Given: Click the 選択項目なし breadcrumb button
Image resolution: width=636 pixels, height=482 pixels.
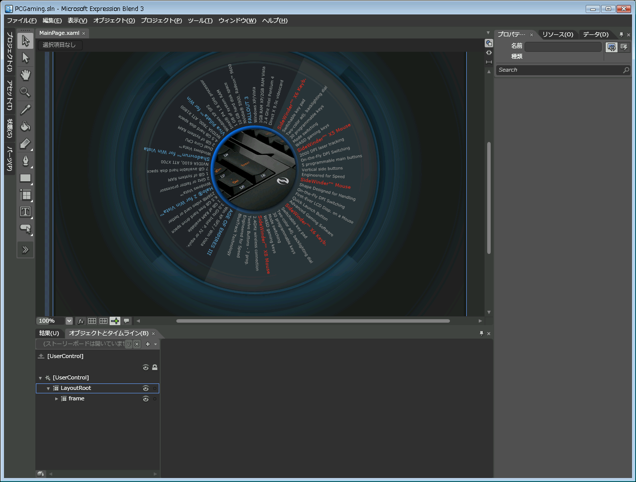Looking at the screenshot, I should tap(59, 45).
